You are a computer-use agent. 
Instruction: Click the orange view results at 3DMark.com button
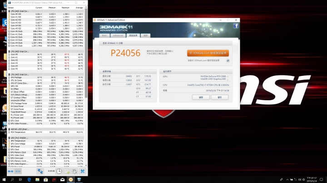[x=208, y=53]
